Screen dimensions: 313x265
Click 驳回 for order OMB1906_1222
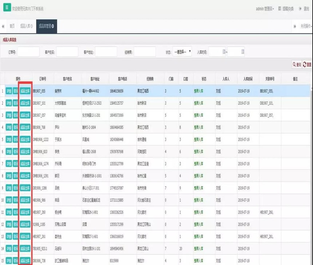click(x=15, y=139)
